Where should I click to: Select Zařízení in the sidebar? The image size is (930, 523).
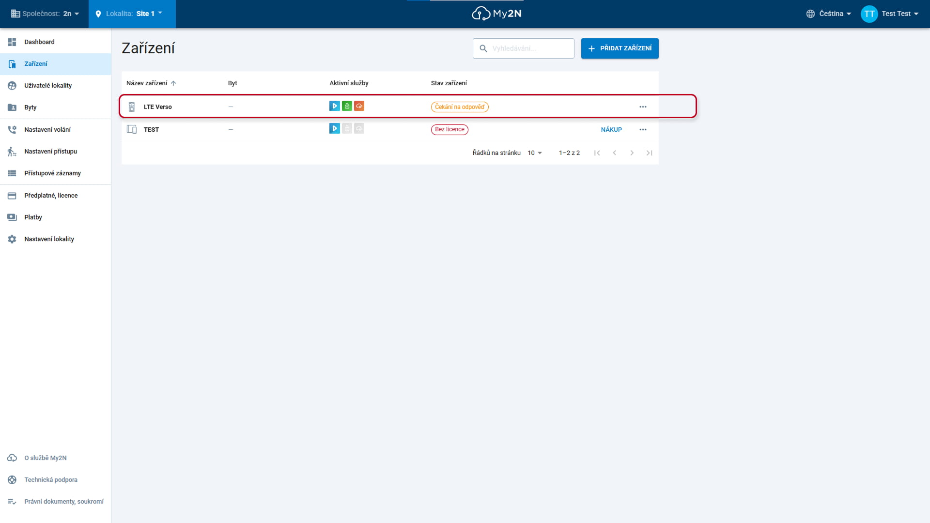[x=55, y=64]
